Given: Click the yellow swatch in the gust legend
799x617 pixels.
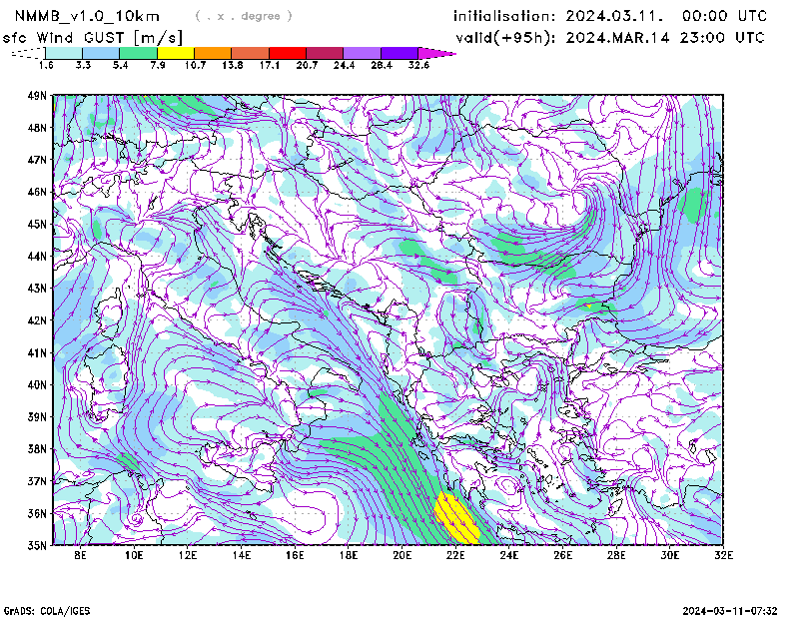Looking at the screenshot, I should point(176,53).
